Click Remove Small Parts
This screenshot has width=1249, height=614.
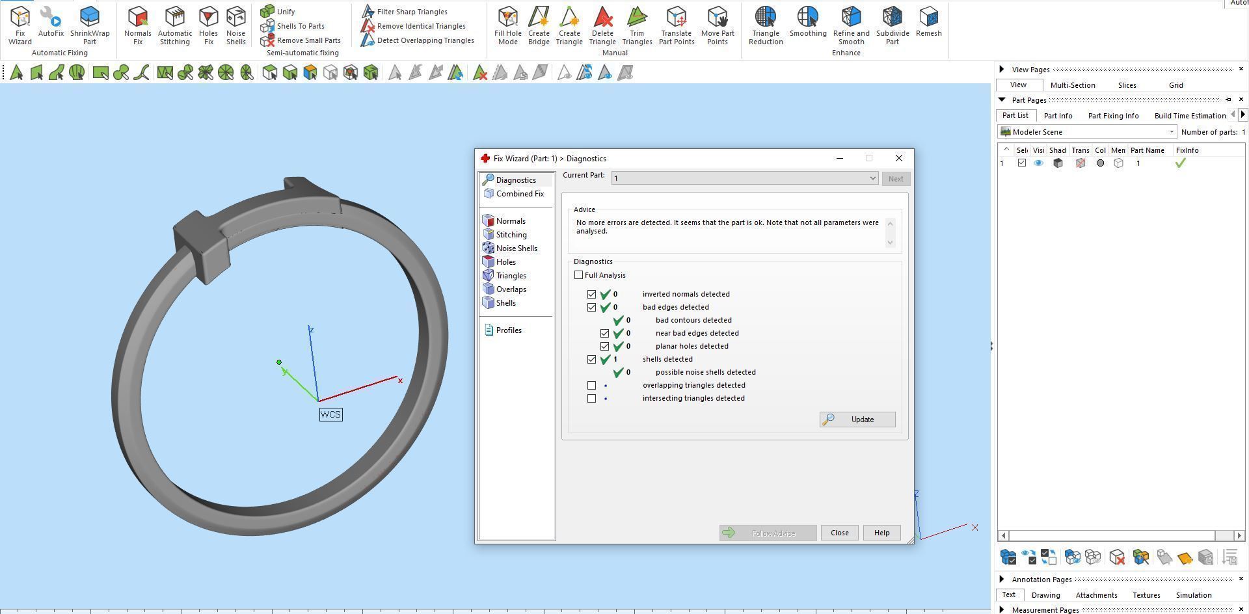[x=301, y=40]
